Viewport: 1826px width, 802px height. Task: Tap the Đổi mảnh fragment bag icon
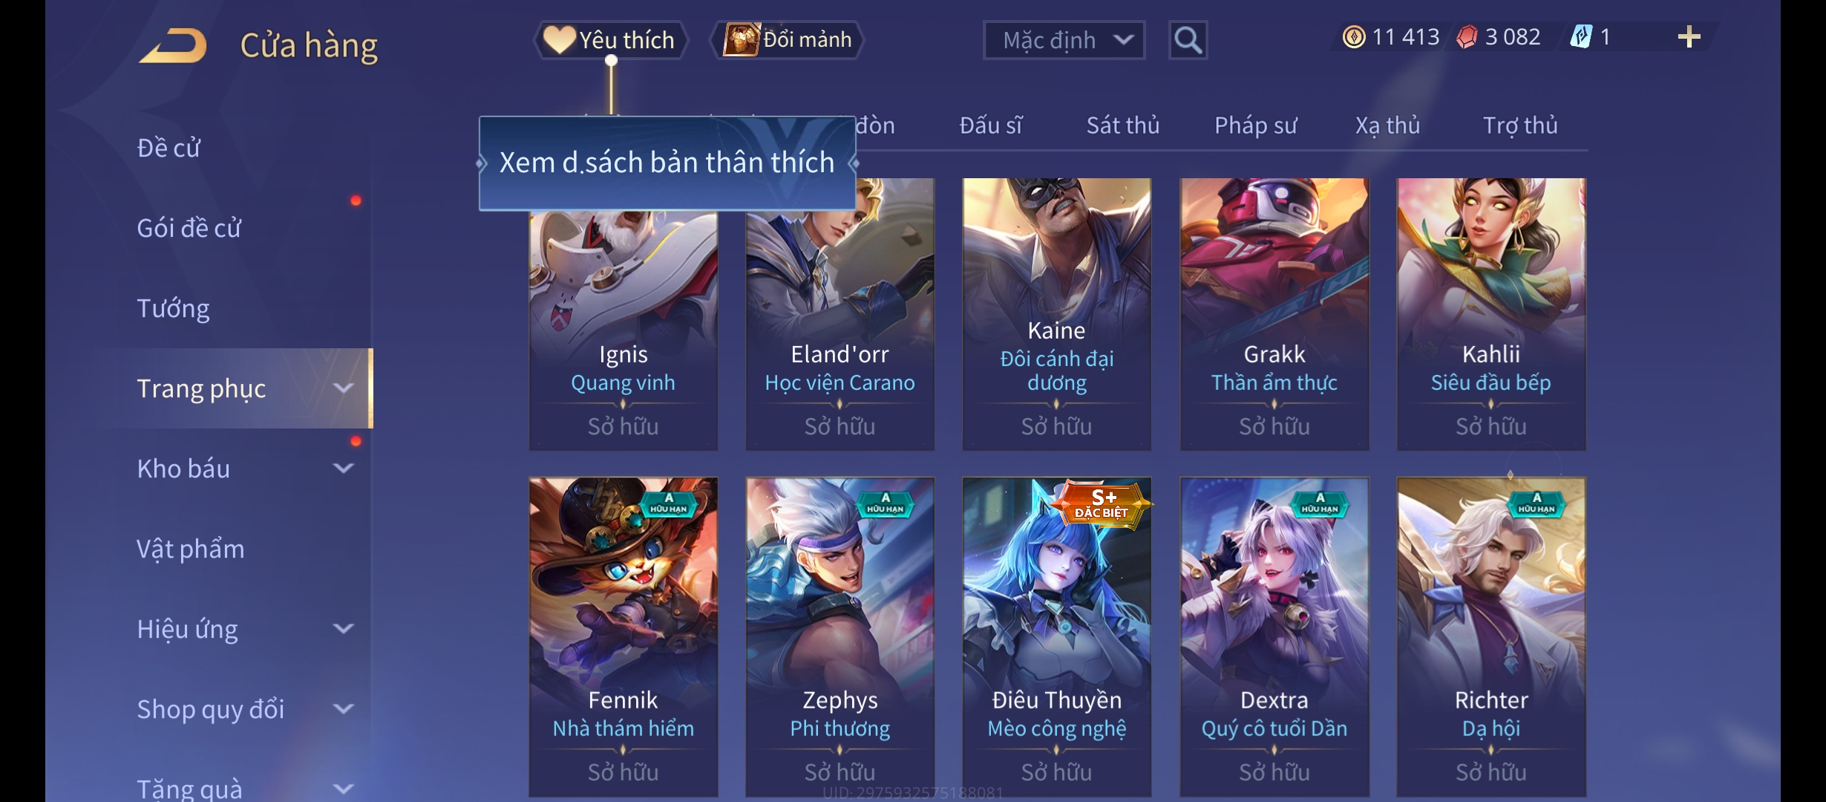742,39
